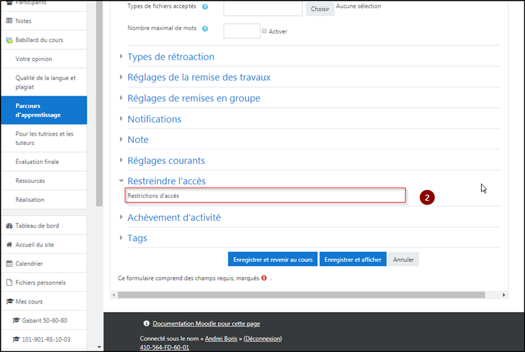
Task: Click the help icon beside Types de fichiers acceptés
Action: pyautogui.click(x=205, y=7)
